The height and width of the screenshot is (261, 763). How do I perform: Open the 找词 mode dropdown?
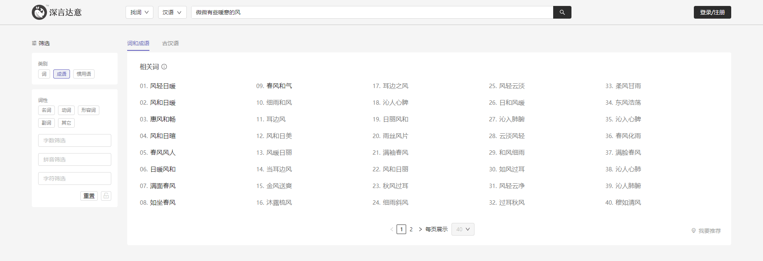(139, 12)
